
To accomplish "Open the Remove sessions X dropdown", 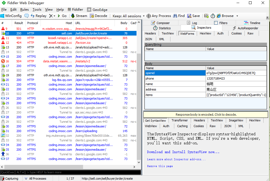I will coord(52,16).
